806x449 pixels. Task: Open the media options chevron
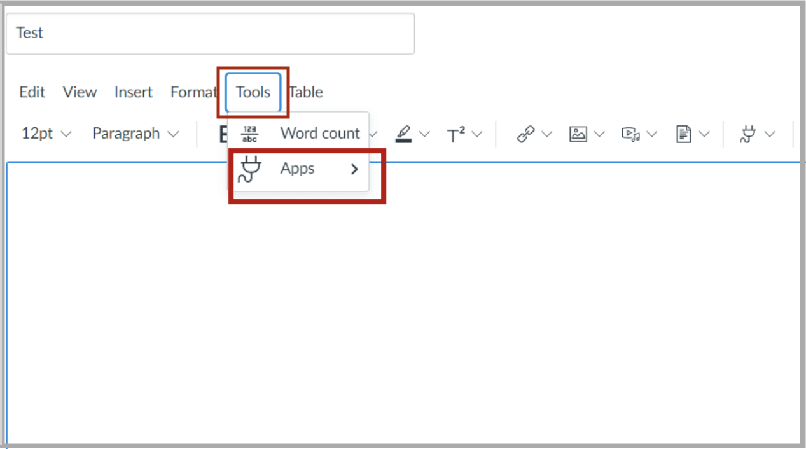(653, 134)
